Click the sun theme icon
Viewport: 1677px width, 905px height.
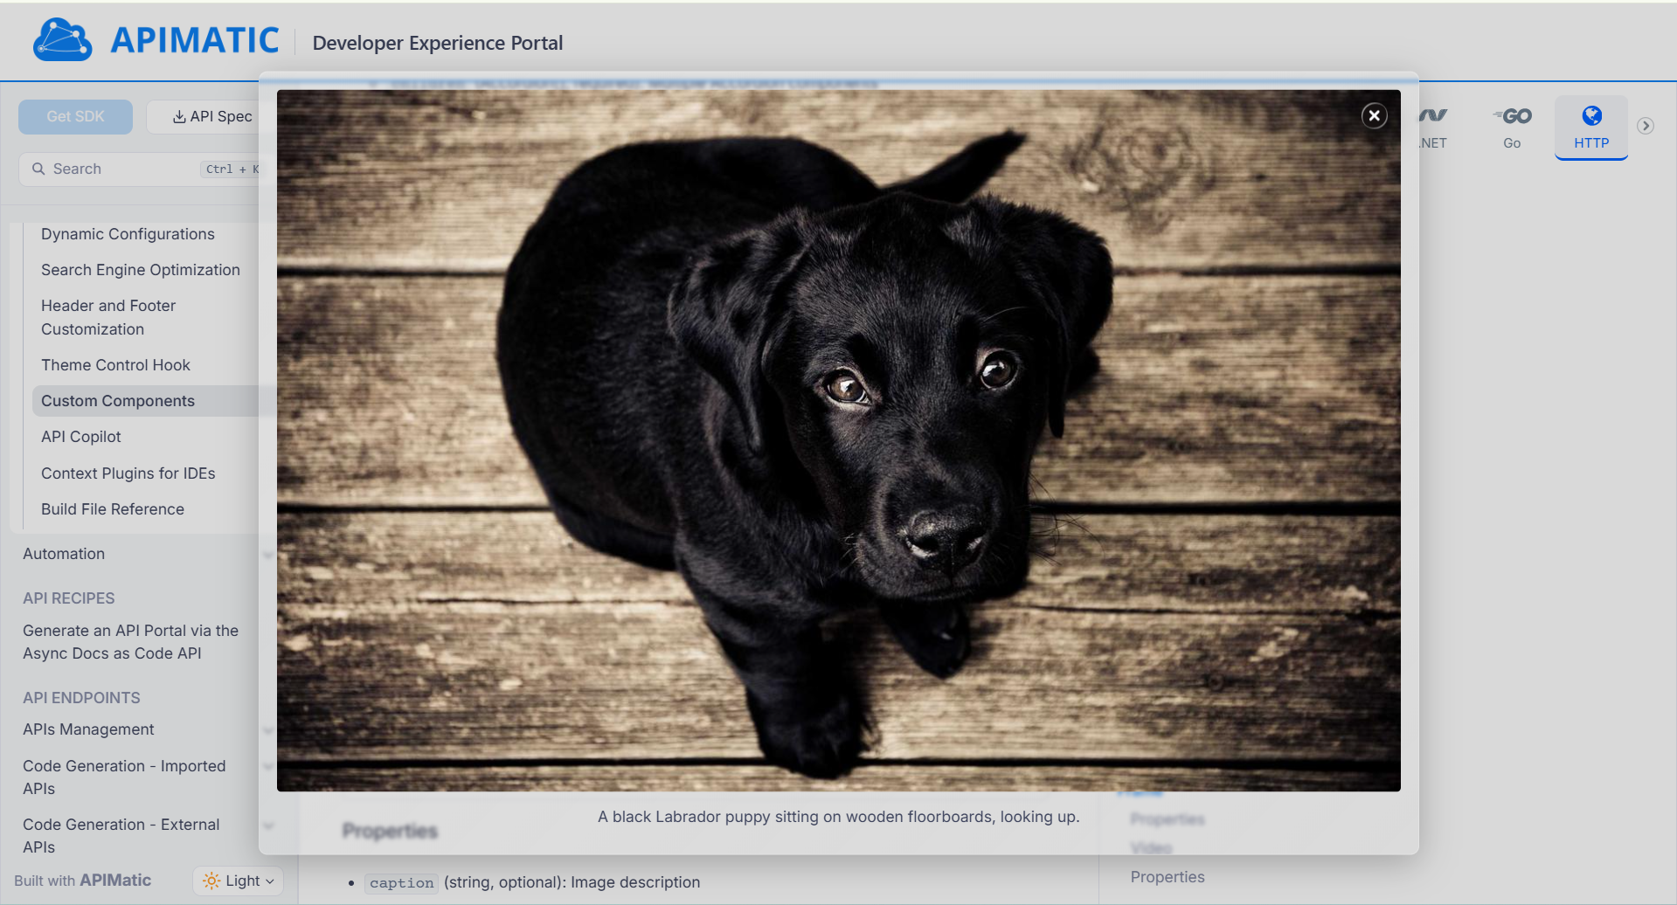tap(211, 881)
